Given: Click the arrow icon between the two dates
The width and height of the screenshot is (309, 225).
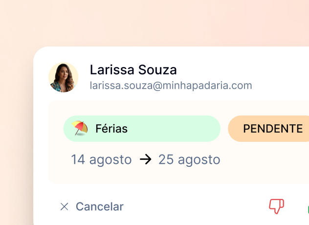Looking at the screenshot, I should pyautogui.click(x=145, y=159).
